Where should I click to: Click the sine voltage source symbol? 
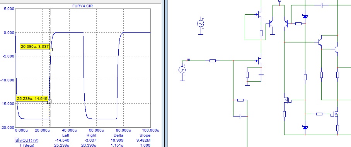201,24
